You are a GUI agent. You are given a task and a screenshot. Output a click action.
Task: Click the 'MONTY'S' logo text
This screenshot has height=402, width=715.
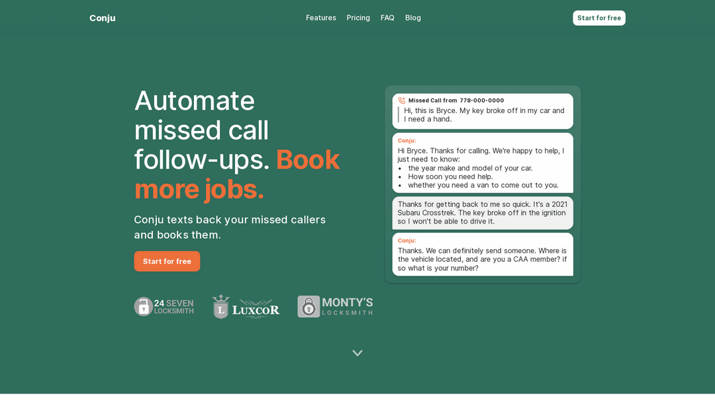[347, 303]
